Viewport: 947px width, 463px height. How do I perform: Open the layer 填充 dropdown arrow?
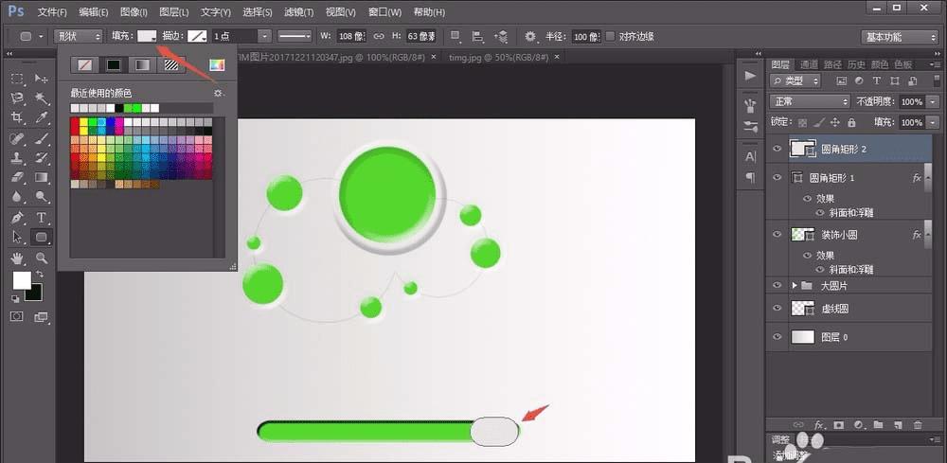point(934,122)
